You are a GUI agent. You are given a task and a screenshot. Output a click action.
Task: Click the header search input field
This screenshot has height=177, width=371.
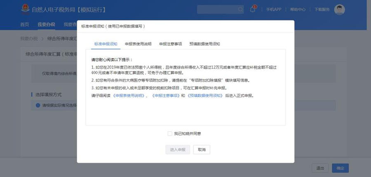point(216,9)
